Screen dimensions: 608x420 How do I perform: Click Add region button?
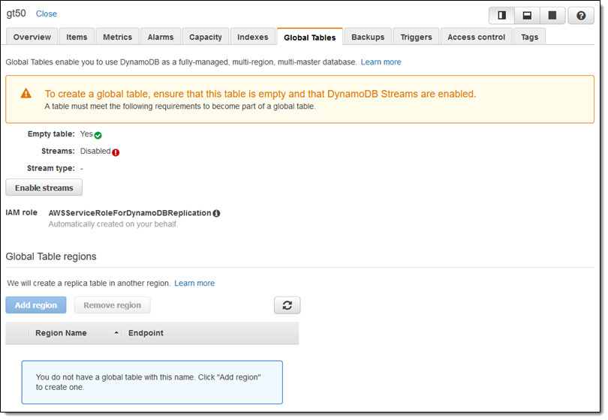click(x=36, y=305)
